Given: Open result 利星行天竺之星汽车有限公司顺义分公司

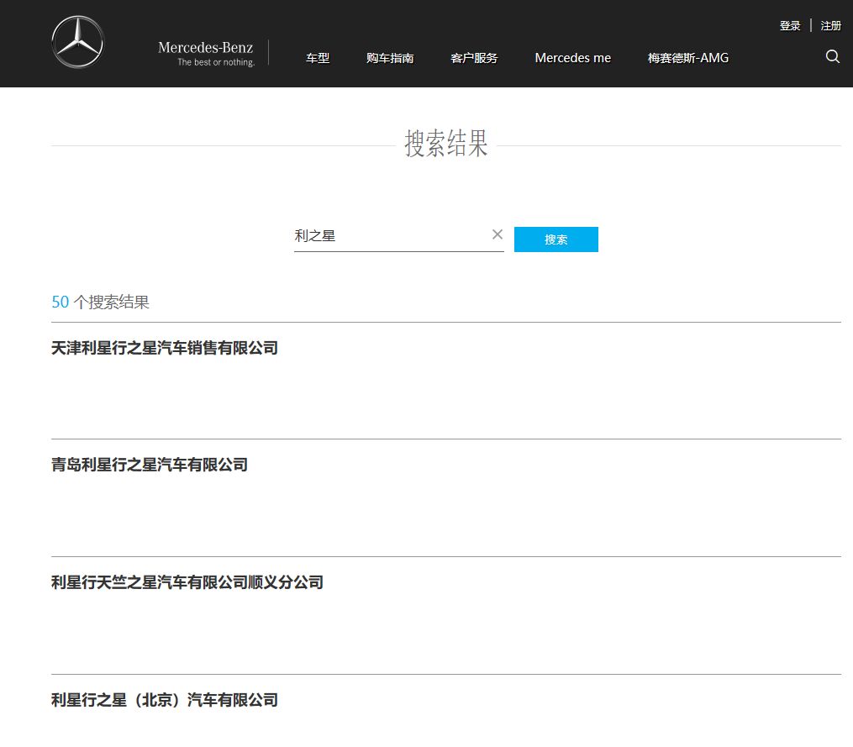Looking at the screenshot, I should (x=187, y=582).
